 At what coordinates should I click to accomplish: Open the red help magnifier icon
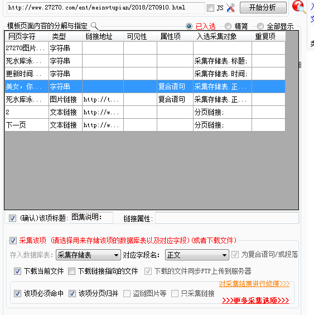click(x=299, y=7)
